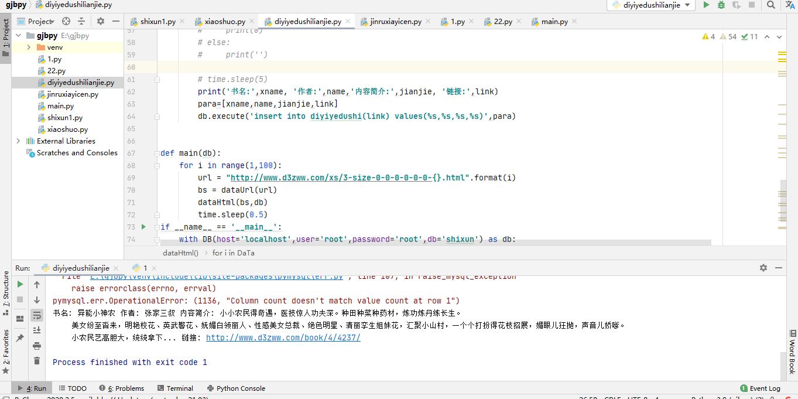Close the diyiyedushilianjie.py editor tab
This screenshot has width=798, height=399.
tap(349, 22)
